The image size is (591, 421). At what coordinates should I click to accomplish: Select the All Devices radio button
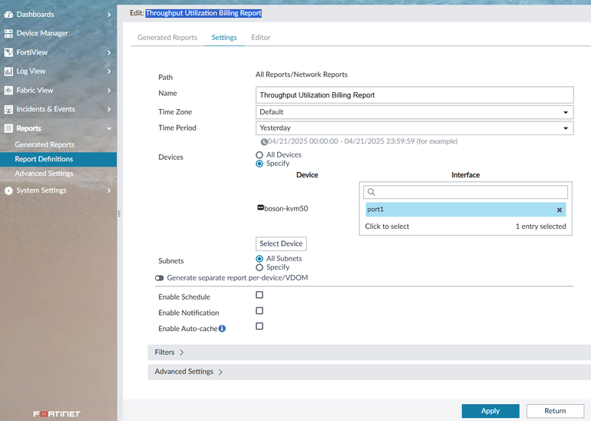click(x=259, y=155)
